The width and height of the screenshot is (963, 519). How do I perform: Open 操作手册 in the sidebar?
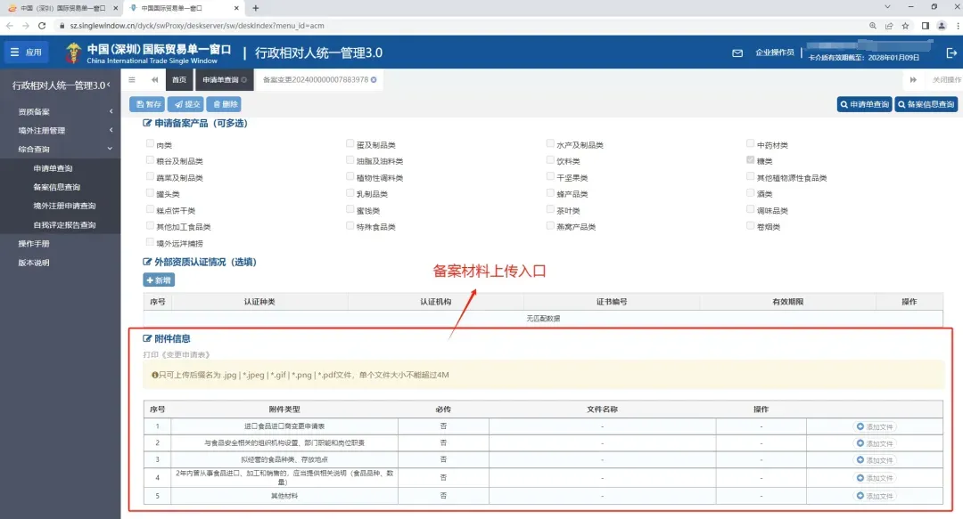[34, 244]
